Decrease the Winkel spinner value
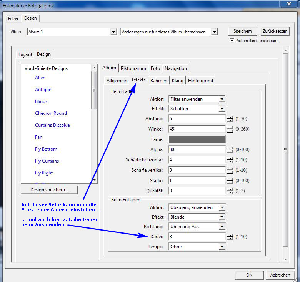Image resolution: width=300 pixels, height=282 pixels. [x=230, y=131]
